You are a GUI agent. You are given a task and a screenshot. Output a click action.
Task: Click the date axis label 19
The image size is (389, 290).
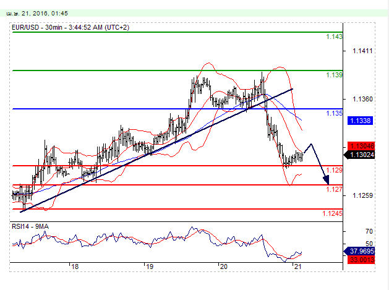point(149,267)
